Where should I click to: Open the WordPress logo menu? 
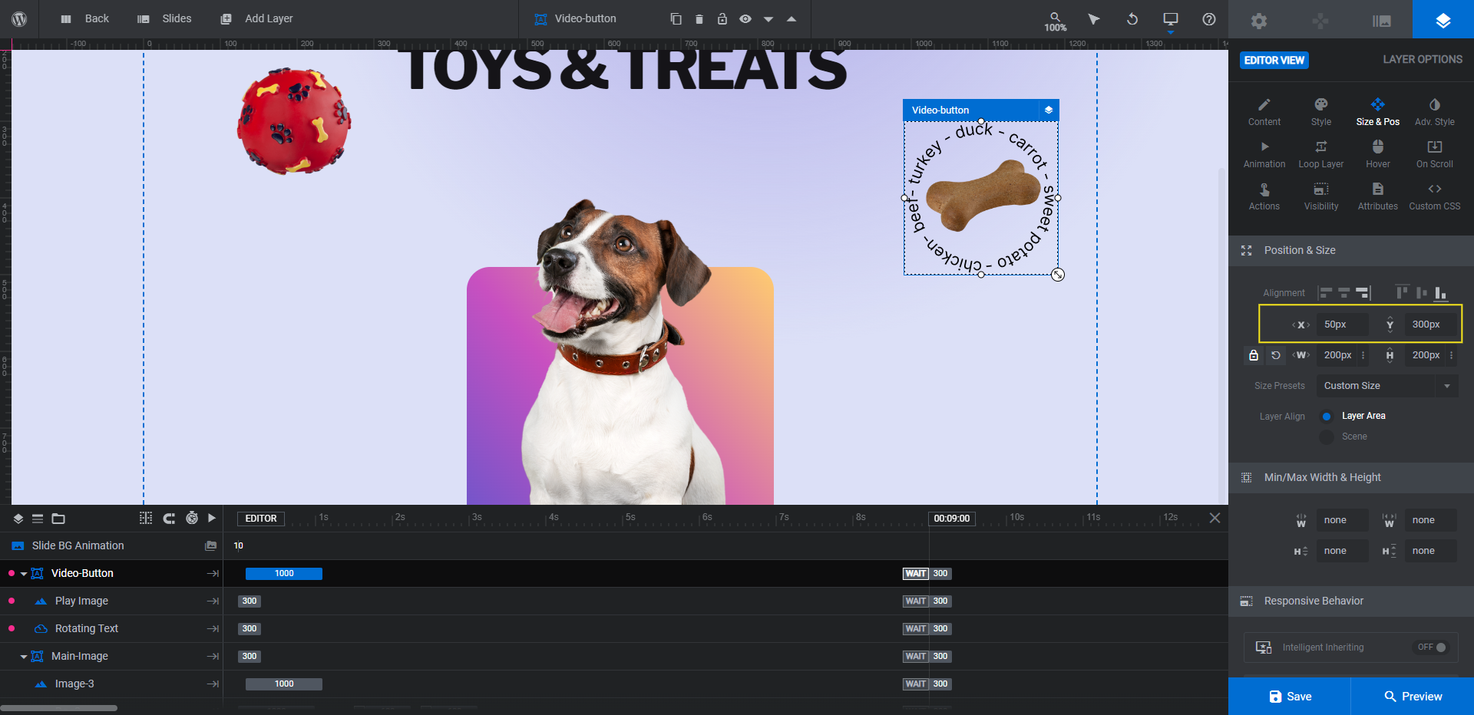(19, 19)
